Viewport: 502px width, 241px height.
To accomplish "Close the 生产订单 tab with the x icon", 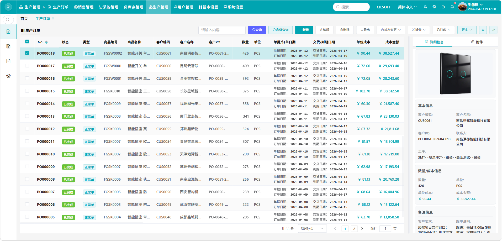I will [x=53, y=18].
